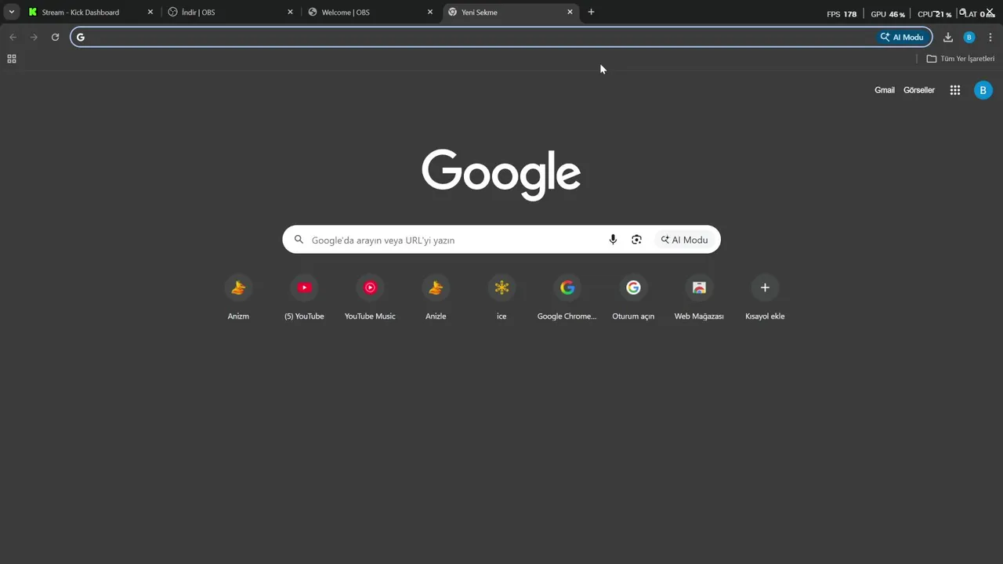
Task: Click AI Modu button in address bar
Action: (902, 37)
